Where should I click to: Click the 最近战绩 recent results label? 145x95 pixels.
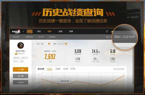pyautogui.click(x=41, y=69)
